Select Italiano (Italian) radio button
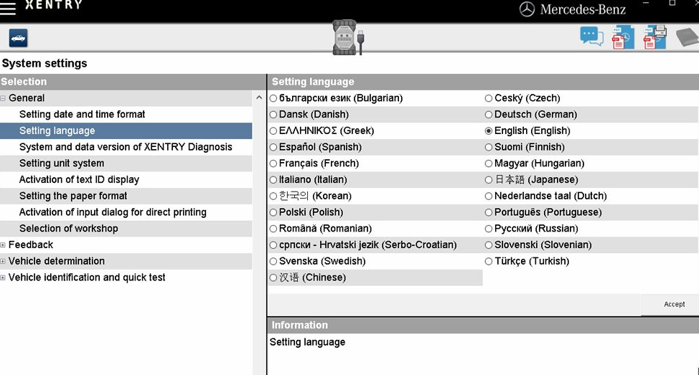The image size is (699, 375). point(273,180)
